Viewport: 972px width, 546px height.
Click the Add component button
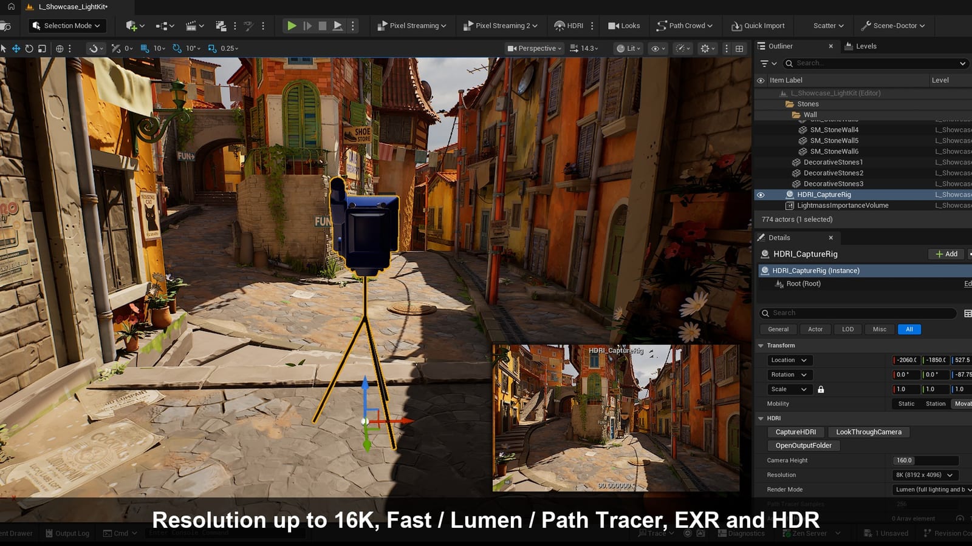pyautogui.click(x=946, y=254)
